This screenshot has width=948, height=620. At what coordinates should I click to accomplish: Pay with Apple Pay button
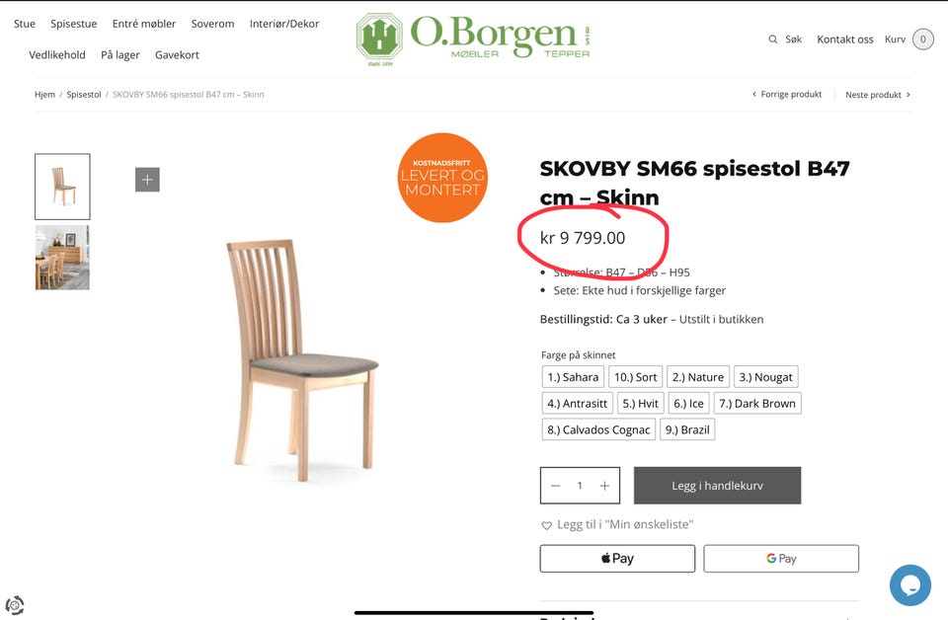coord(617,559)
